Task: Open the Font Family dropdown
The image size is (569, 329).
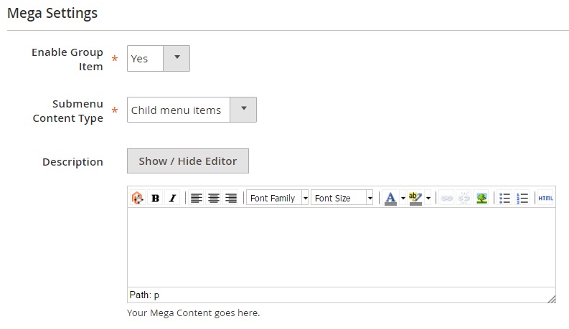Action: (x=278, y=199)
